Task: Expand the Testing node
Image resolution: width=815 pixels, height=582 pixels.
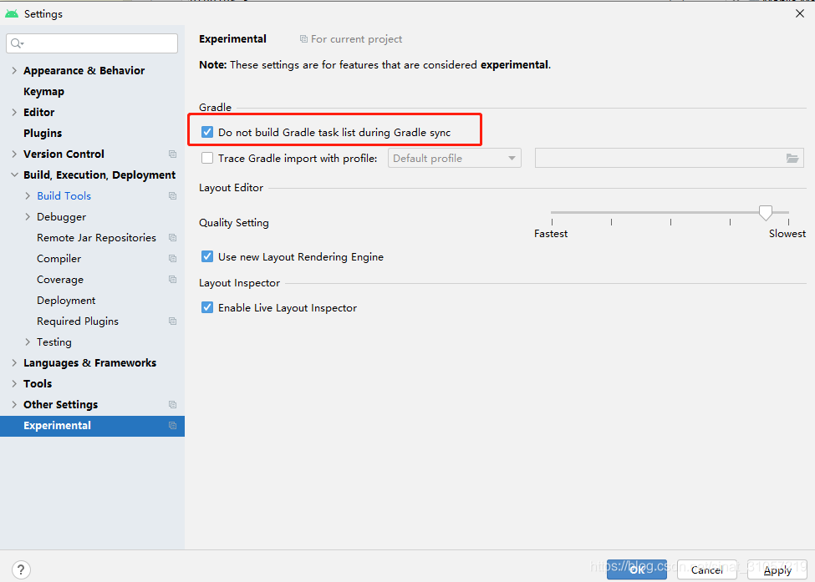Action: pyautogui.click(x=28, y=342)
